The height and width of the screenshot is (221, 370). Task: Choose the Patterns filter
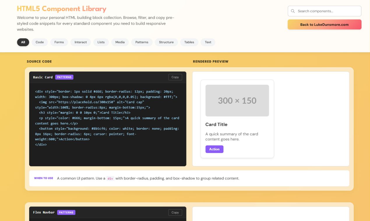142,42
